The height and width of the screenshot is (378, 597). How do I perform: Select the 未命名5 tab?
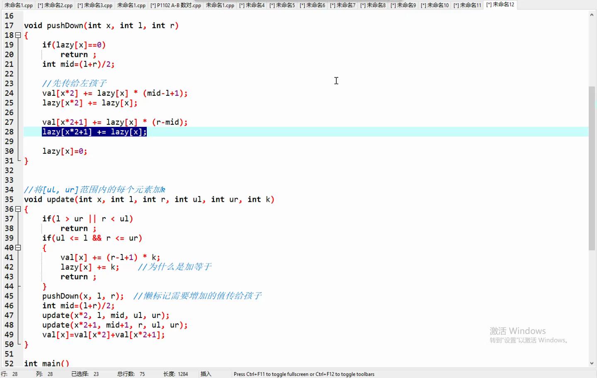tap(282, 5)
